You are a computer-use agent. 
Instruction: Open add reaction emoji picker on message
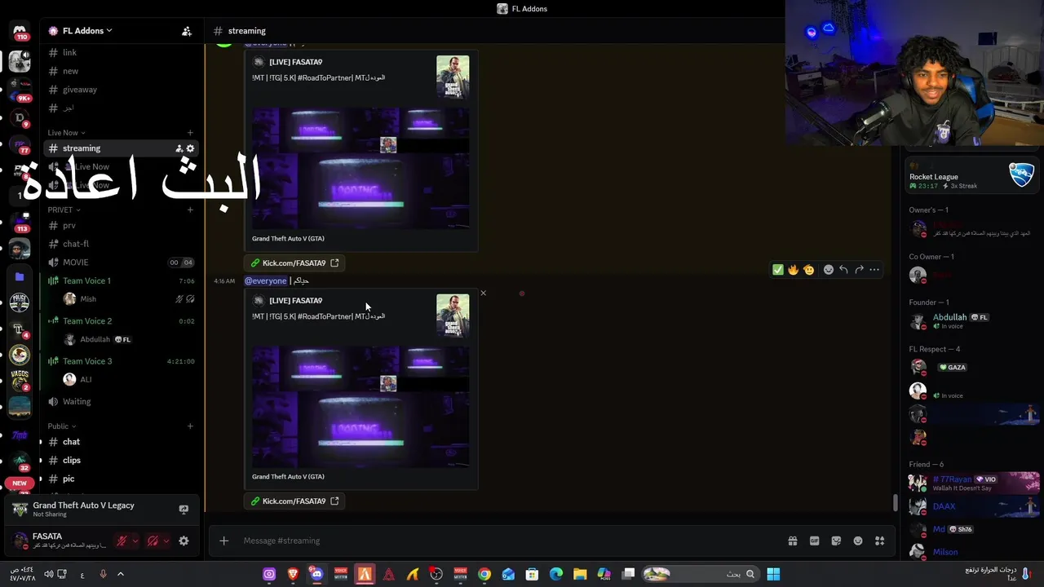829,270
